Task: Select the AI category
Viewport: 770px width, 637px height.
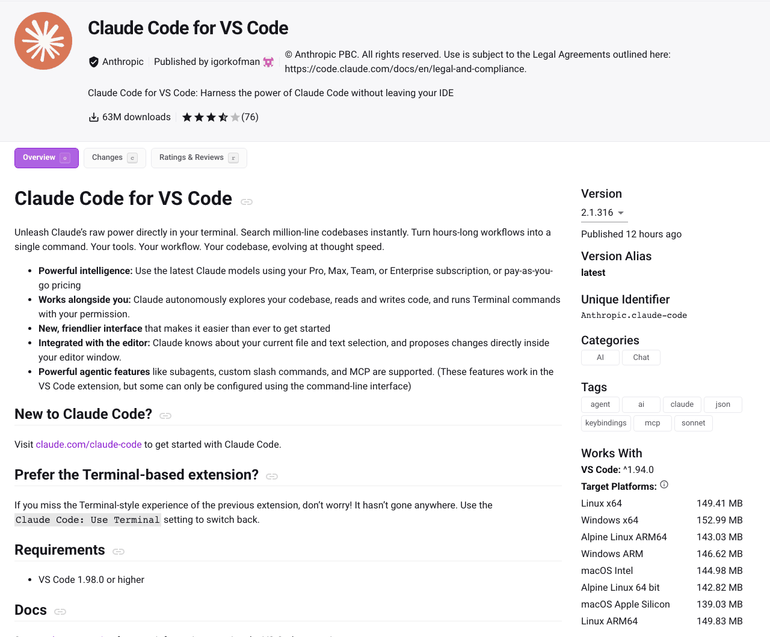Action: coord(600,358)
